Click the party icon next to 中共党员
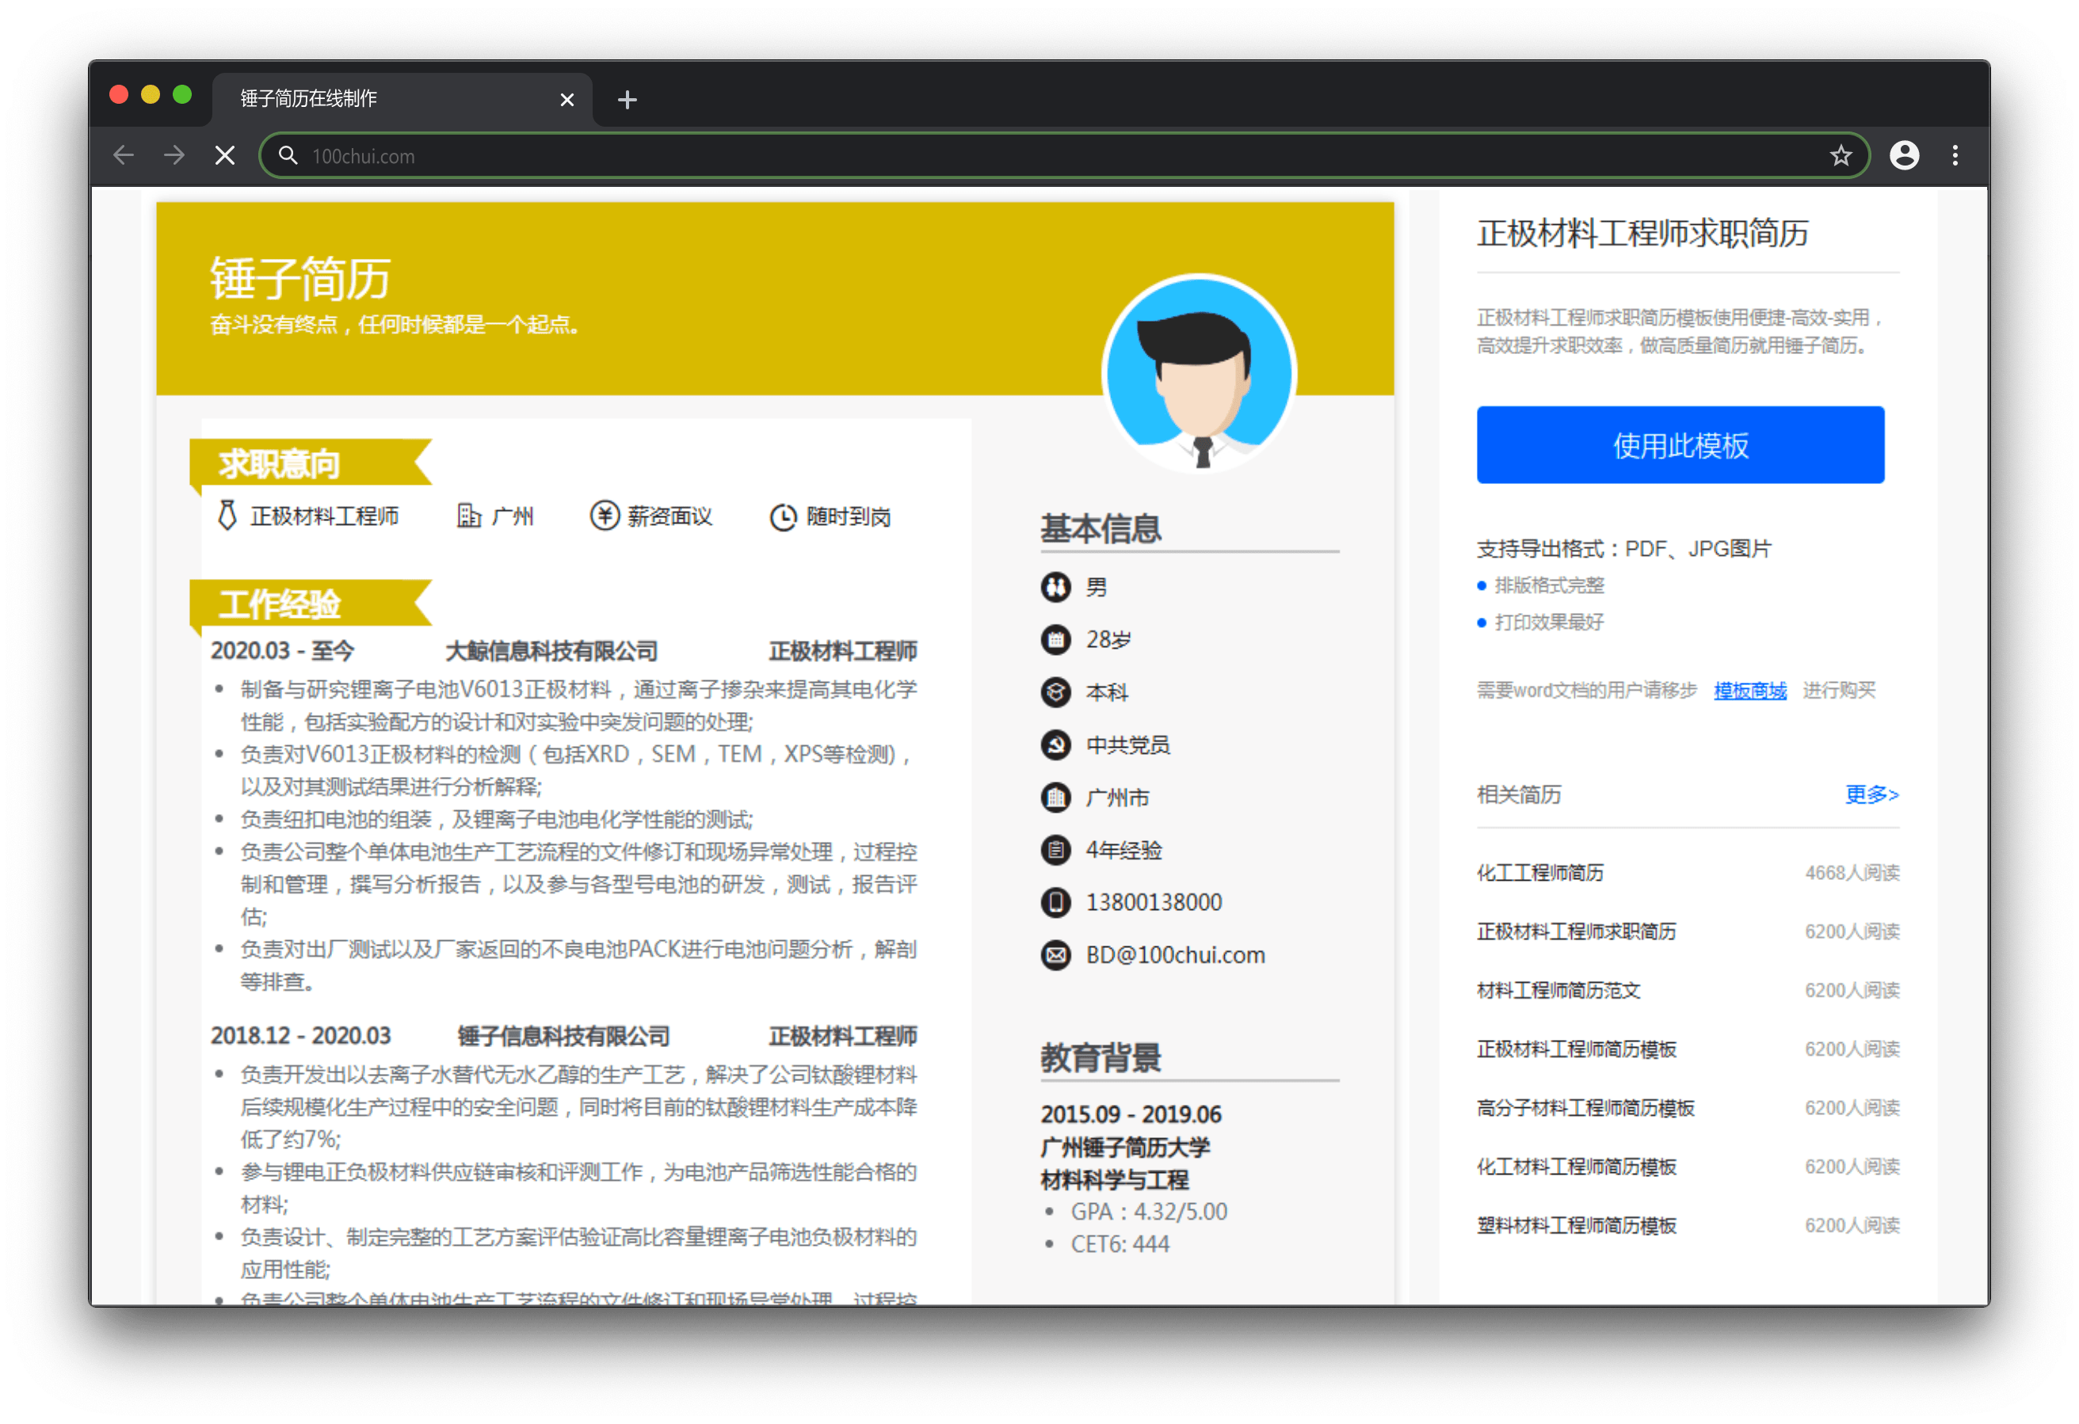 pyautogui.click(x=1055, y=744)
